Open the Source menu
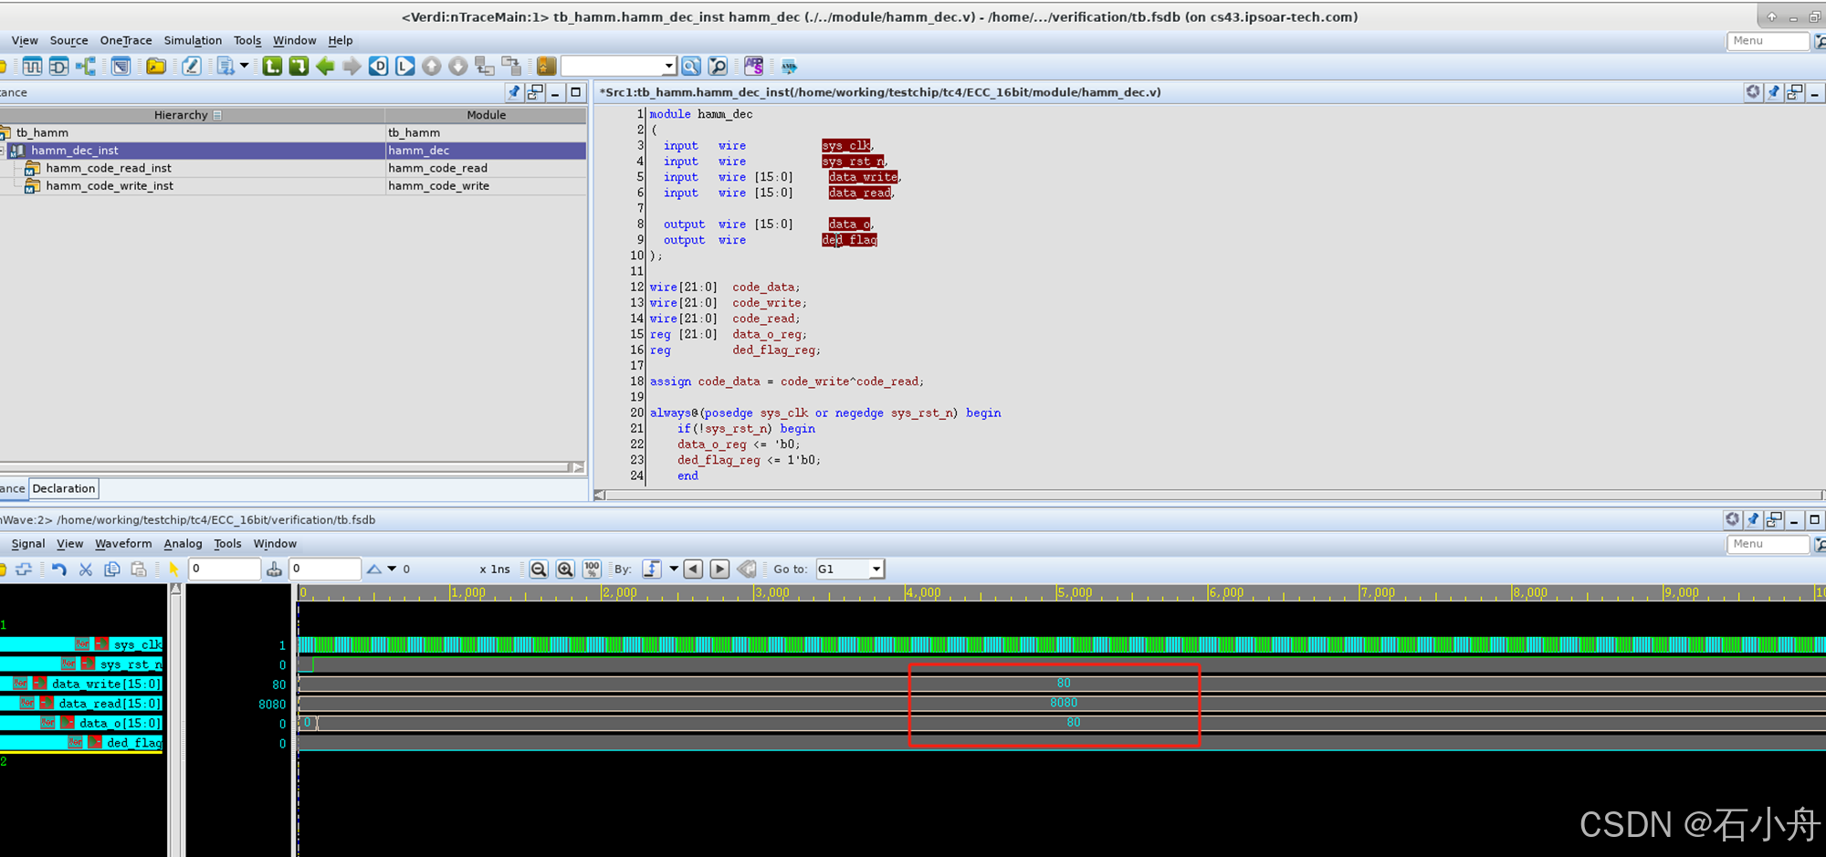1826x857 pixels. [x=68, y=40]
